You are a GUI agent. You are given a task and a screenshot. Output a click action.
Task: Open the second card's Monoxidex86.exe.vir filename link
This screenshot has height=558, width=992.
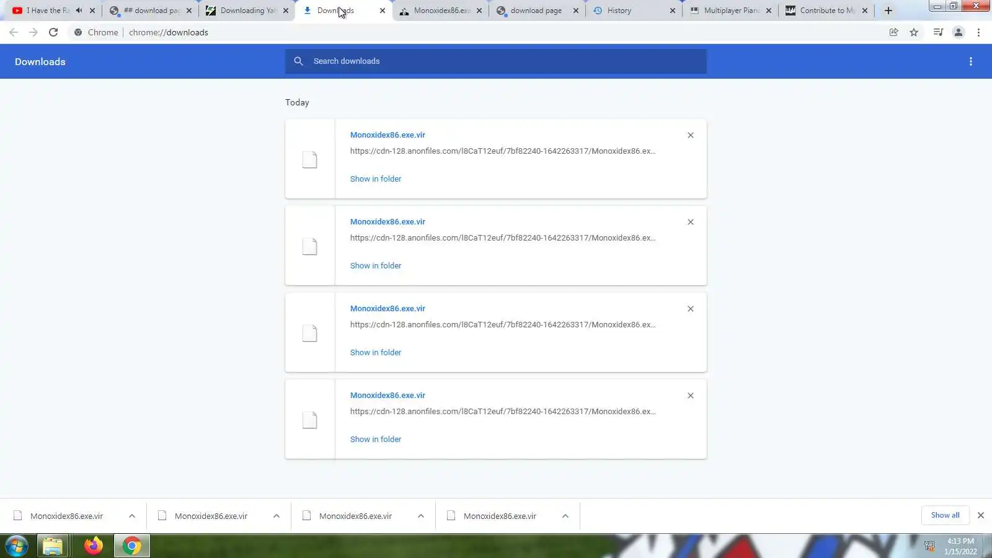click(387, 221)
